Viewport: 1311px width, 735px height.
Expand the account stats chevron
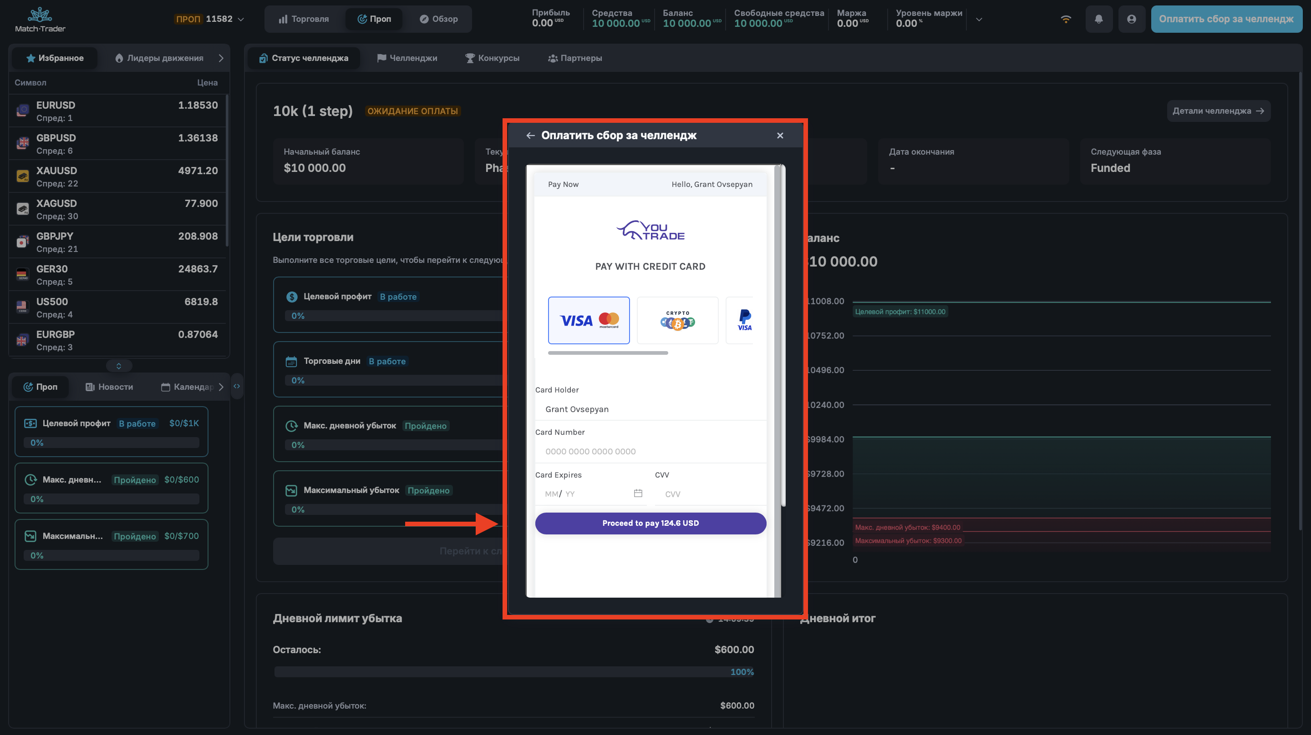point(979,19)
